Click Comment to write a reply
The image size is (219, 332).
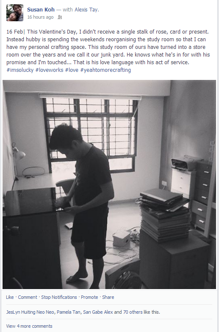(28, 297)
